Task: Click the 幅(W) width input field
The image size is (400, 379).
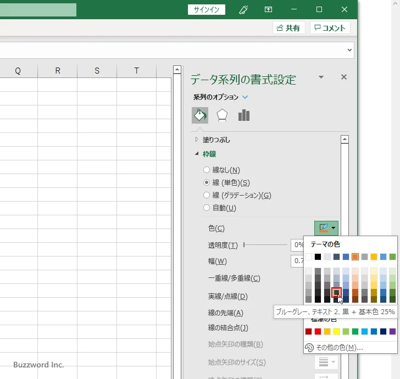Action: point(297,261)
